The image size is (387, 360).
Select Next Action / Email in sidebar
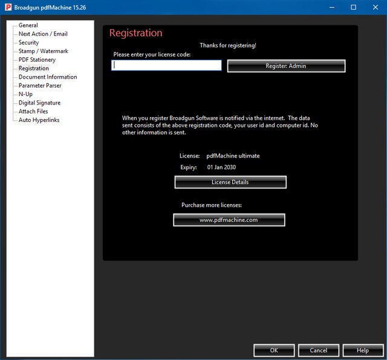pyautogui.click(x=42, y=34)
